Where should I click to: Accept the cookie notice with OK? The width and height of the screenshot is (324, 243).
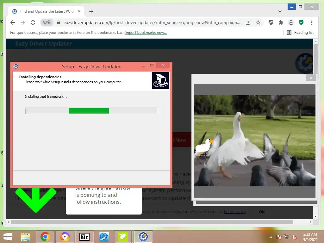pyautogui.click(x=262, y=212)
